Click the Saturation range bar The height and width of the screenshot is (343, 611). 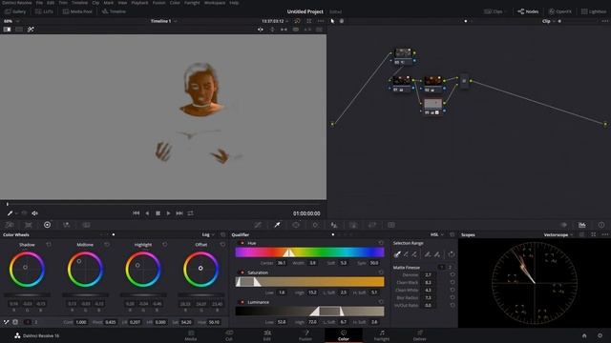(309, 282)
